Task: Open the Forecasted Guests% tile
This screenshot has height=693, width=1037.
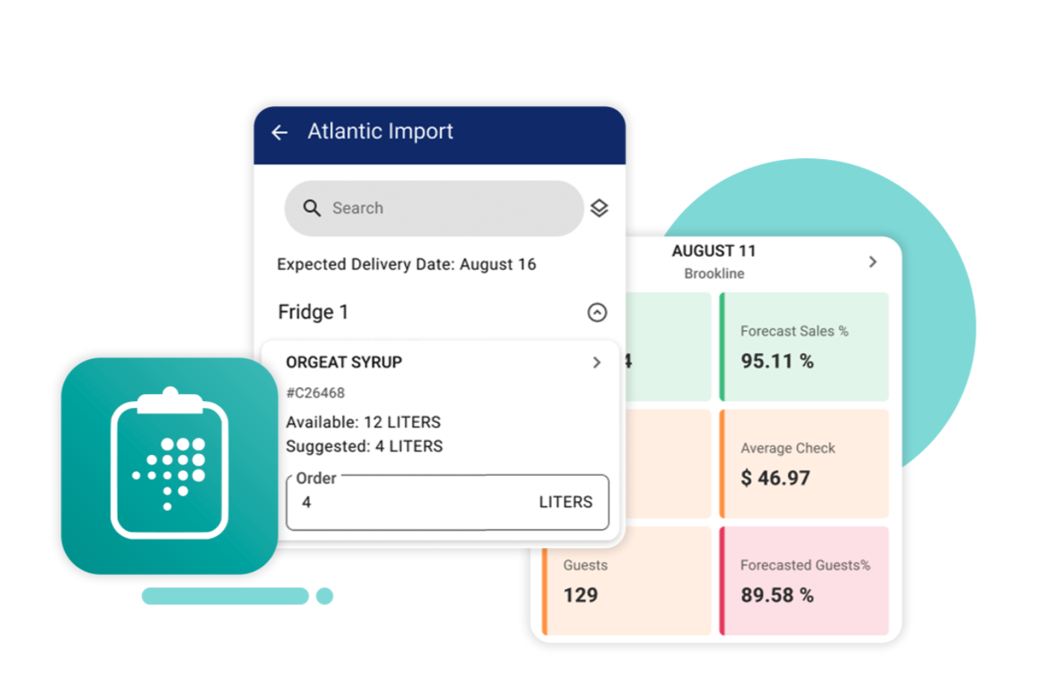Action: (x=804, y=581)
